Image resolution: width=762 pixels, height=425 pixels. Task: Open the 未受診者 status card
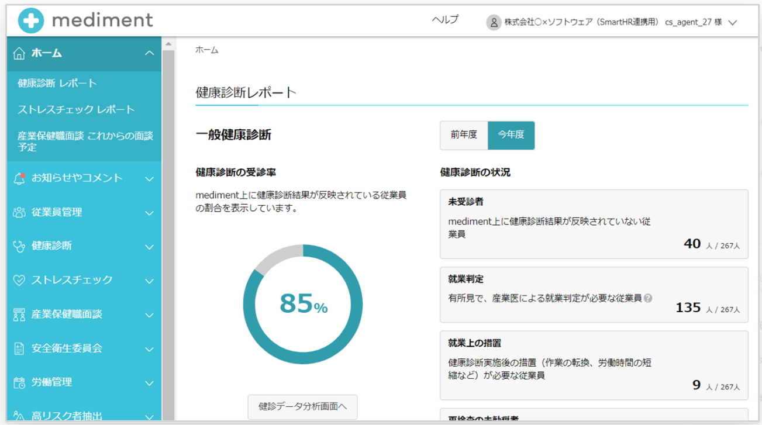tap(594, 224)
